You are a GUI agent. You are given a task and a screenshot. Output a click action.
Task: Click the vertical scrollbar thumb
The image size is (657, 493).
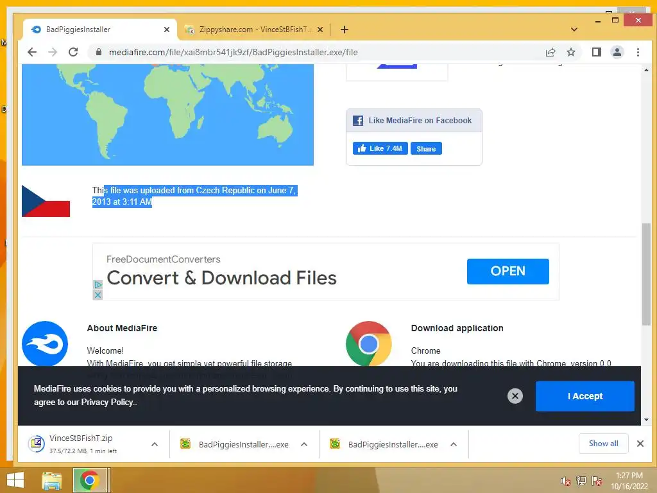tap(646, 274)
